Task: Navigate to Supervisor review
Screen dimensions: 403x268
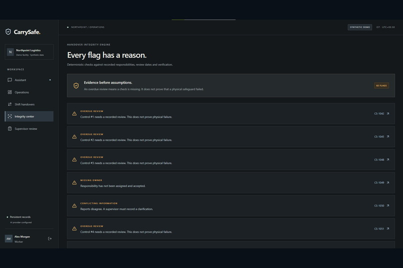Action: (29, 129)
